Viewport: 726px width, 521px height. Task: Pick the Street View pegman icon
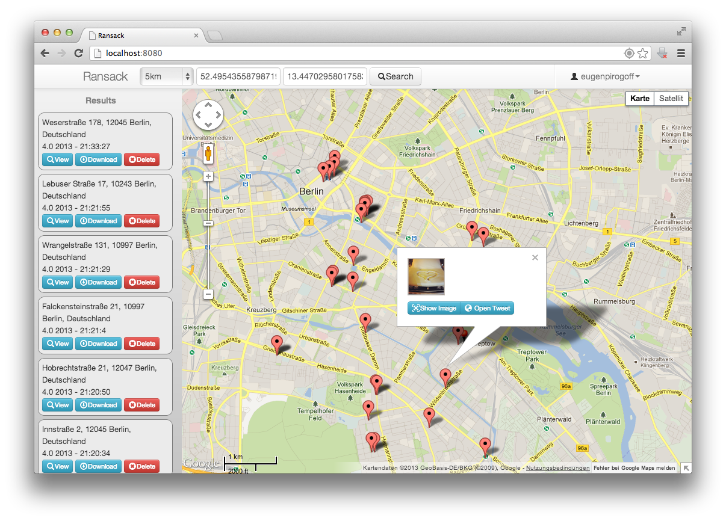[x=208, y=154]
